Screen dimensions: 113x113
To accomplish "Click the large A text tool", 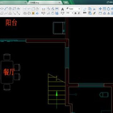I will (x=62, y=9).
